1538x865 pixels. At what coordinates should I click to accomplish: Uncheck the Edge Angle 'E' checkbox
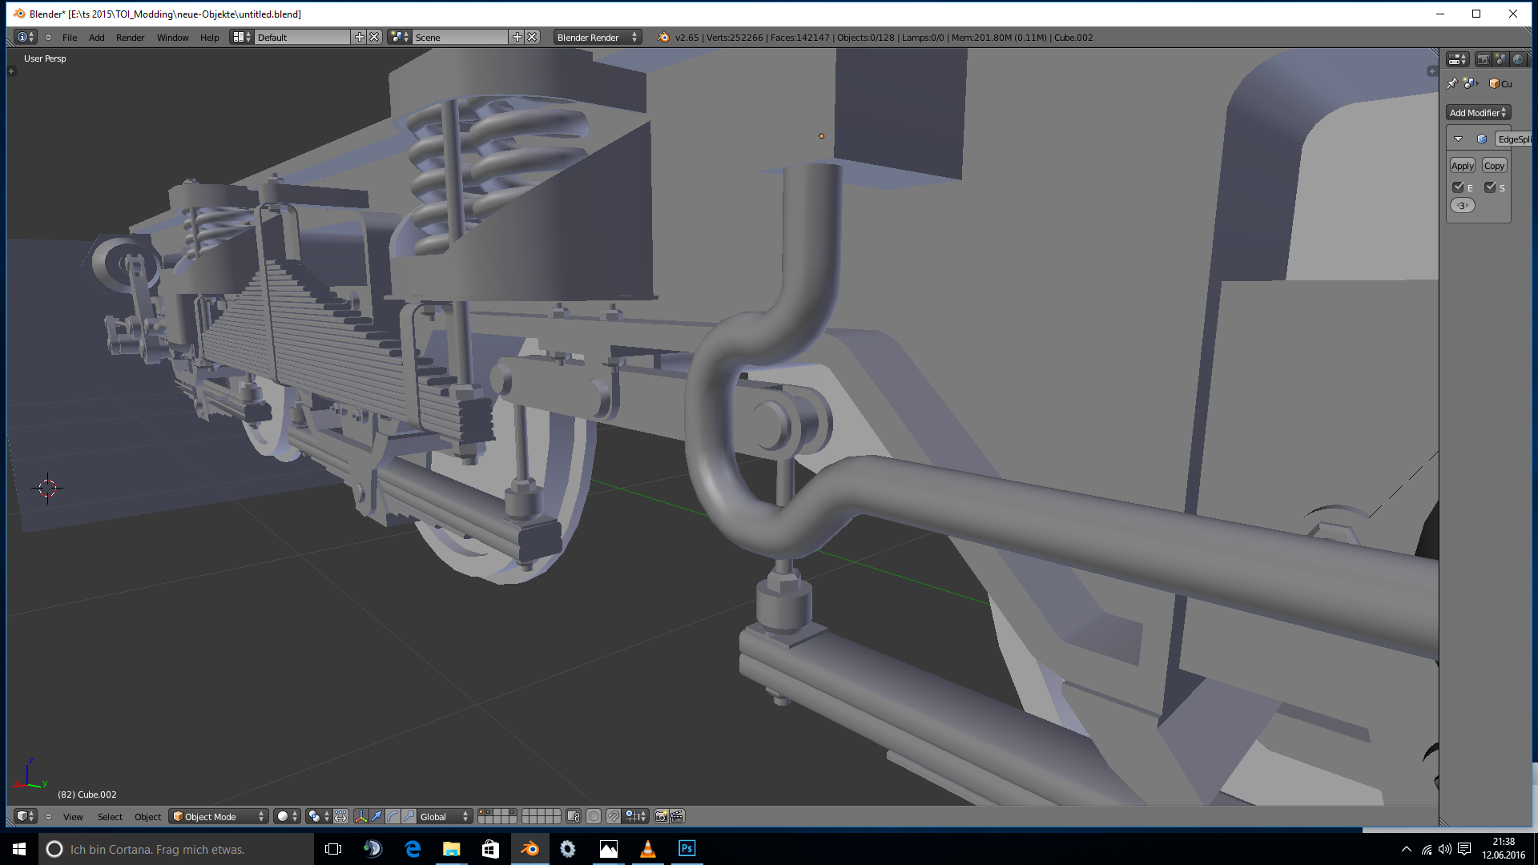1458,187
